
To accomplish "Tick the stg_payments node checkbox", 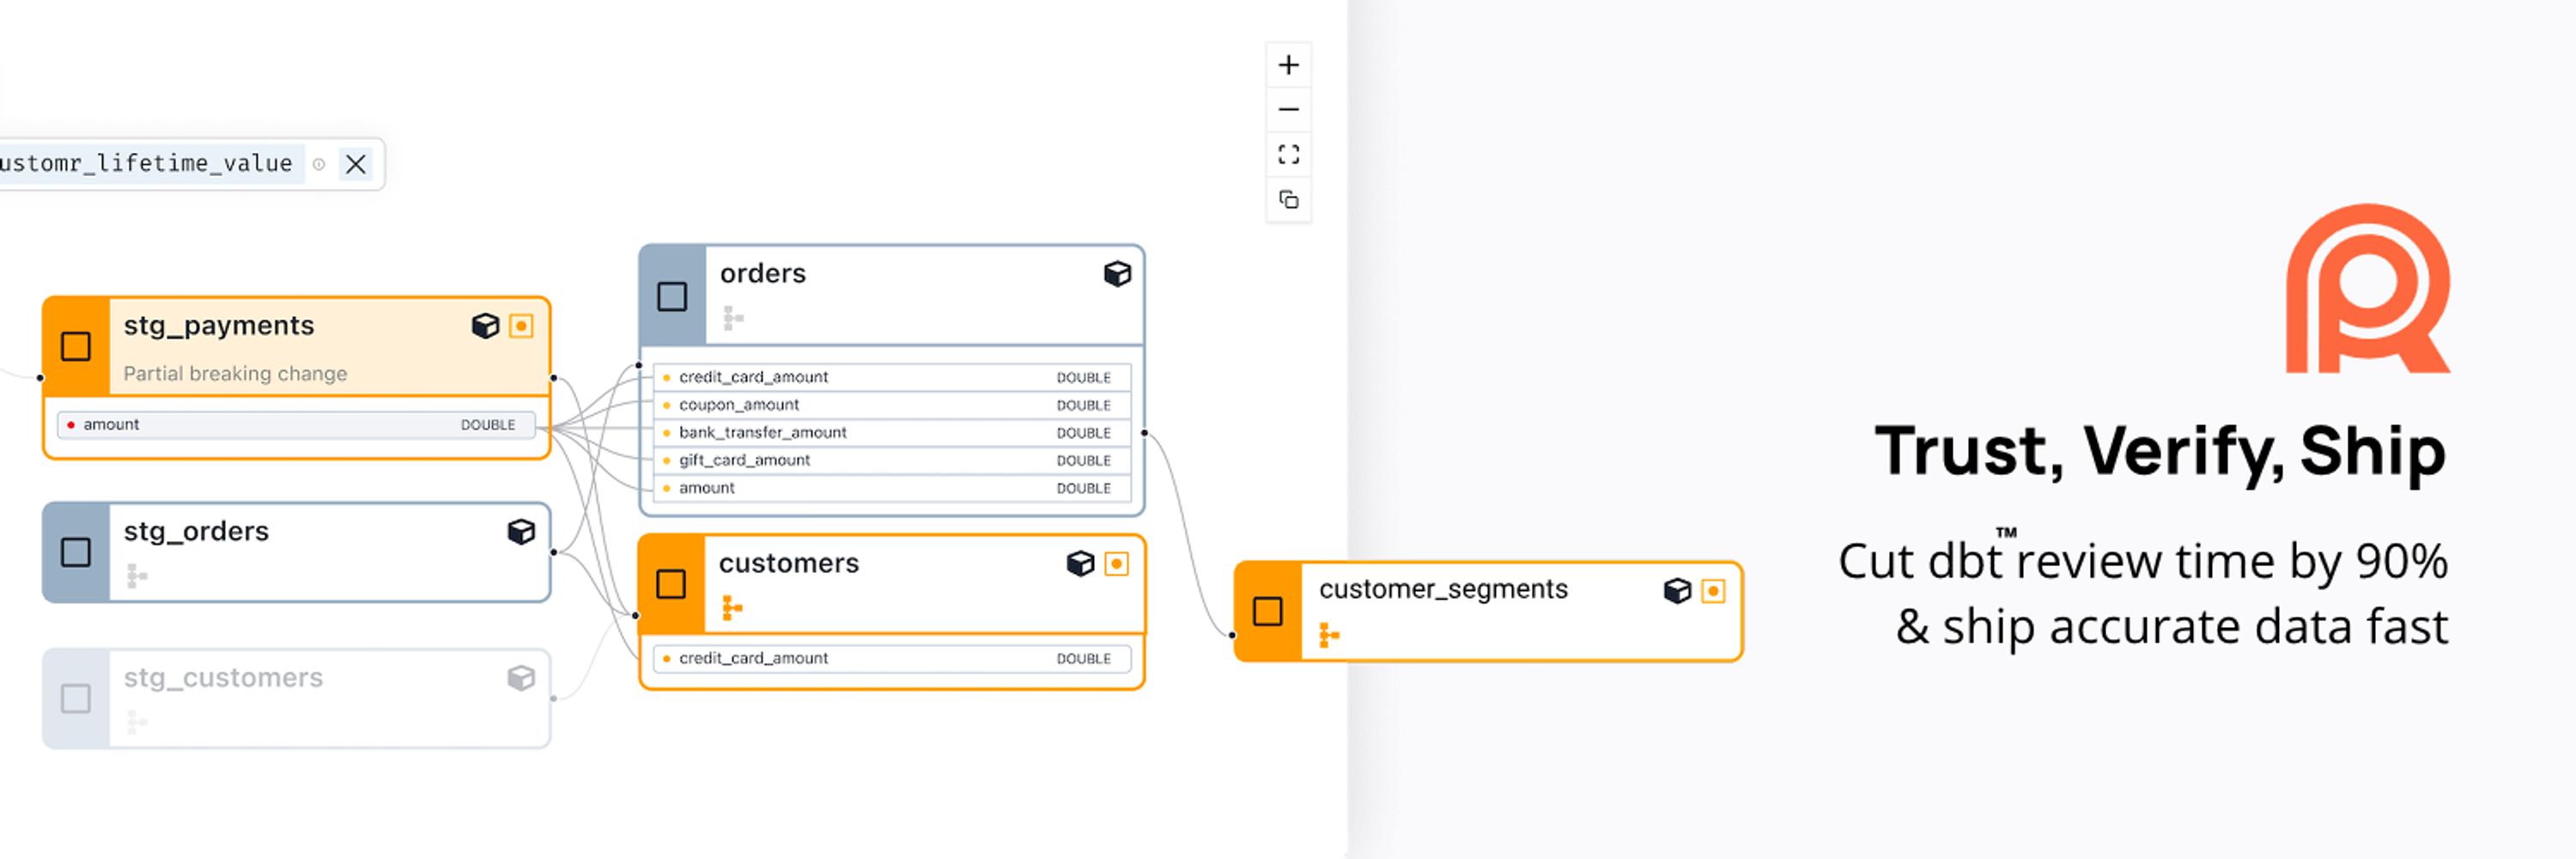I will 76,346.
